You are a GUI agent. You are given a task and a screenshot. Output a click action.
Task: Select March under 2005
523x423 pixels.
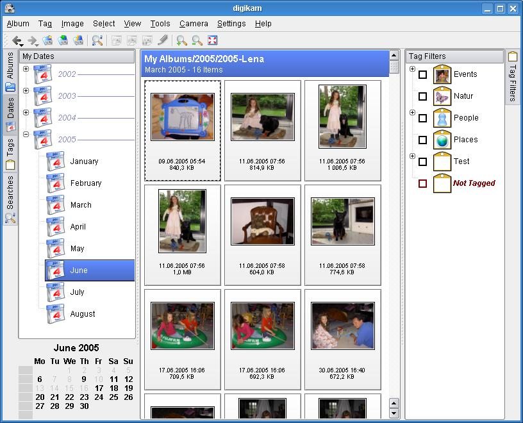click(81, 205)
